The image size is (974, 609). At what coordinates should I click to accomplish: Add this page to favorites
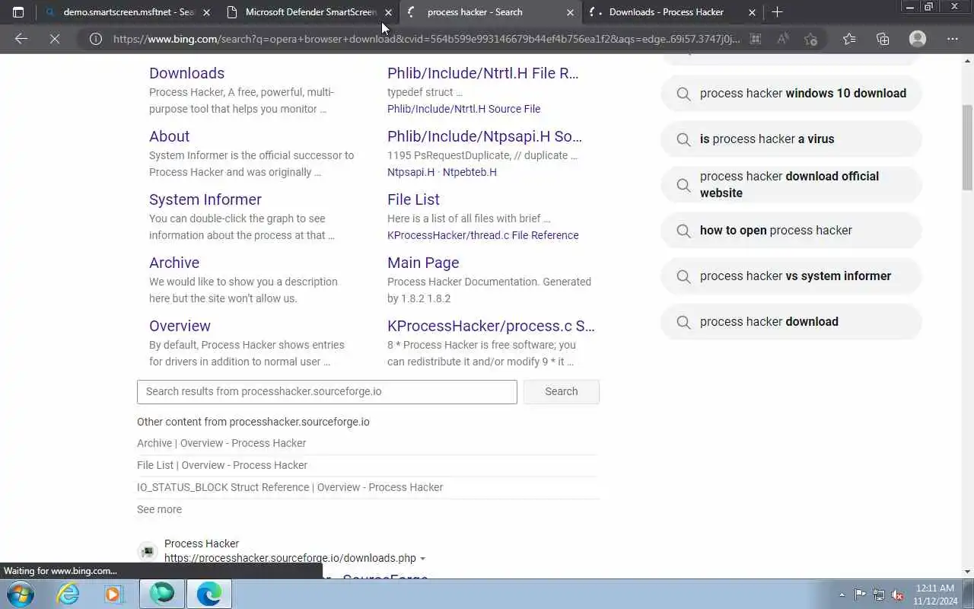(x=810, y=39)
